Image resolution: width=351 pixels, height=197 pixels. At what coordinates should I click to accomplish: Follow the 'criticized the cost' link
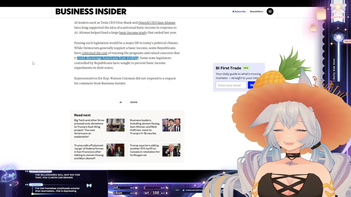(x=94, y=53)
